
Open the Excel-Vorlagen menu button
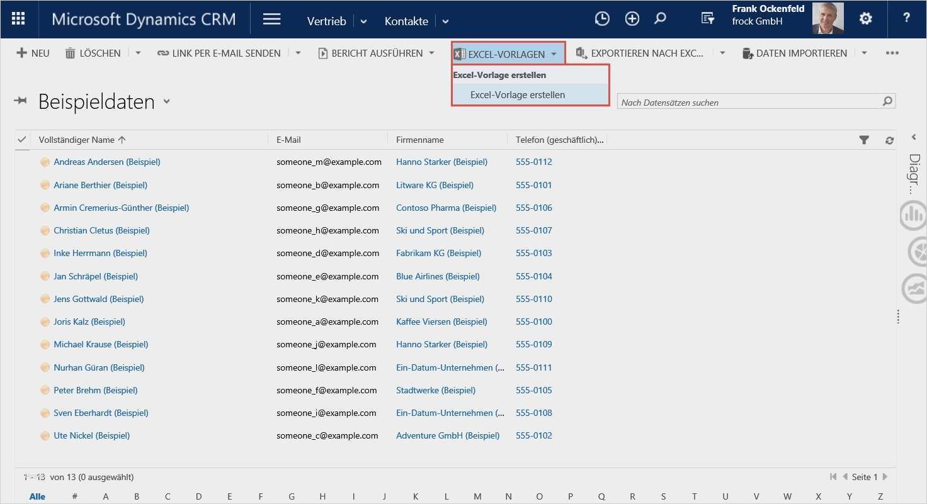(508, 54)
